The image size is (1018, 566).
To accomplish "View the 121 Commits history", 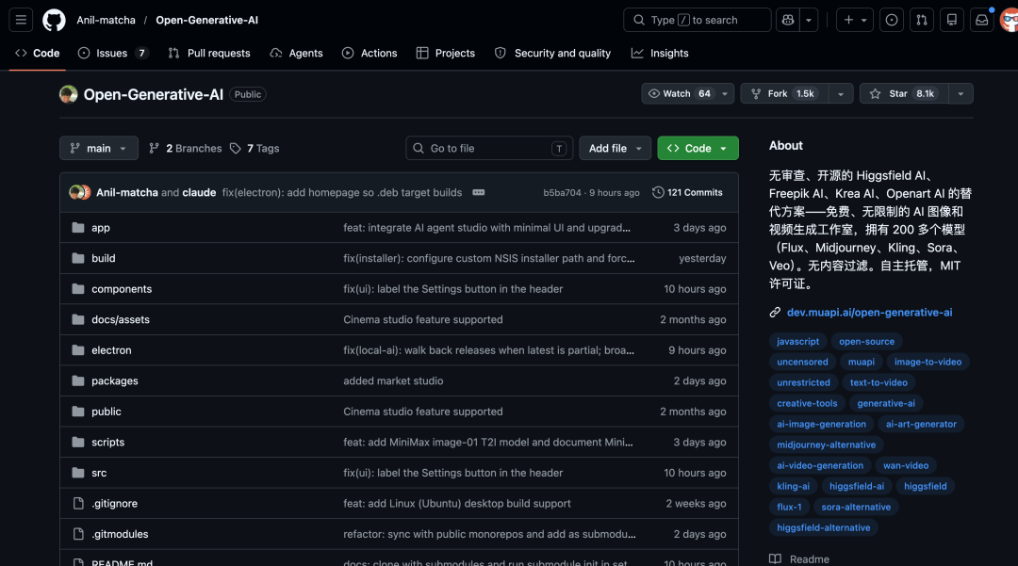I will point(687,192).
